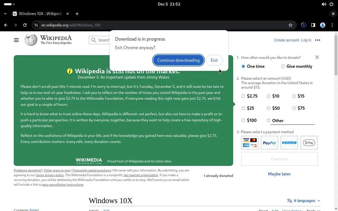Viewport: 338px width, 211px height.
Task: Open the Chrome profile avatar
Action: [323, 25]
